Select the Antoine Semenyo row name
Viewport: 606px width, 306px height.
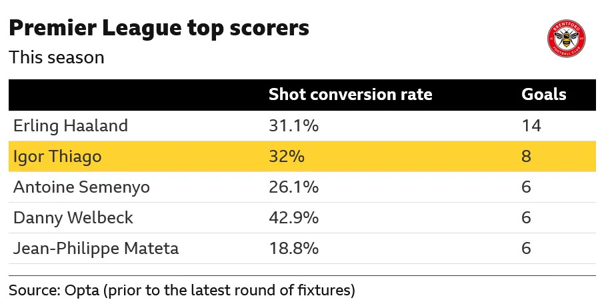tap(81, 187)
